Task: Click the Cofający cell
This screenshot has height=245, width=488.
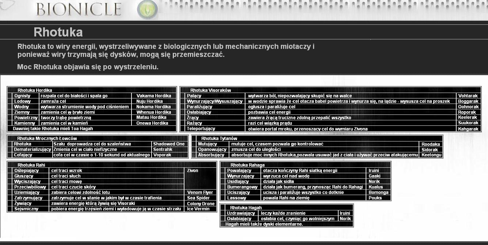Action: 32,155
